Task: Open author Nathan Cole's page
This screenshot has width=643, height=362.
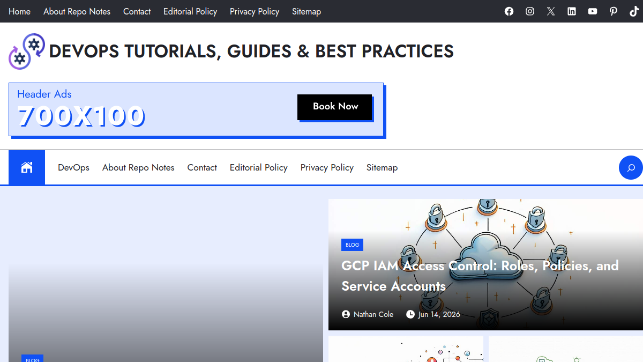Action: pos(373,314)
